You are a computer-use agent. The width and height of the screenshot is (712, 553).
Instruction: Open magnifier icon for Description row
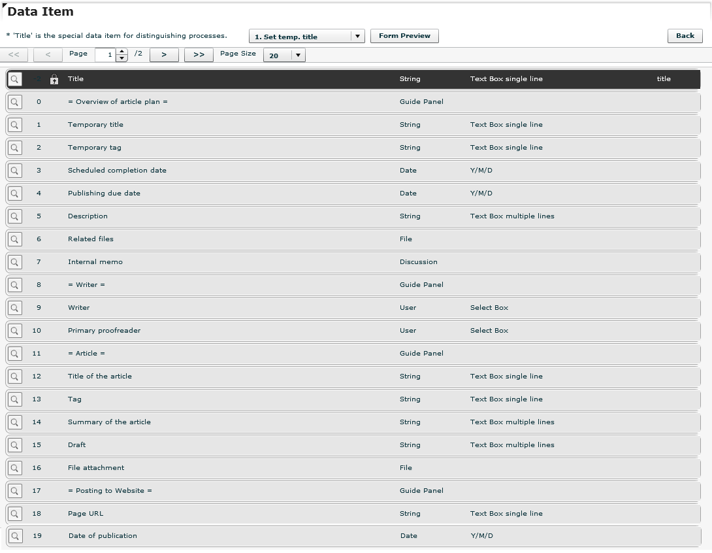click(14, 216)
